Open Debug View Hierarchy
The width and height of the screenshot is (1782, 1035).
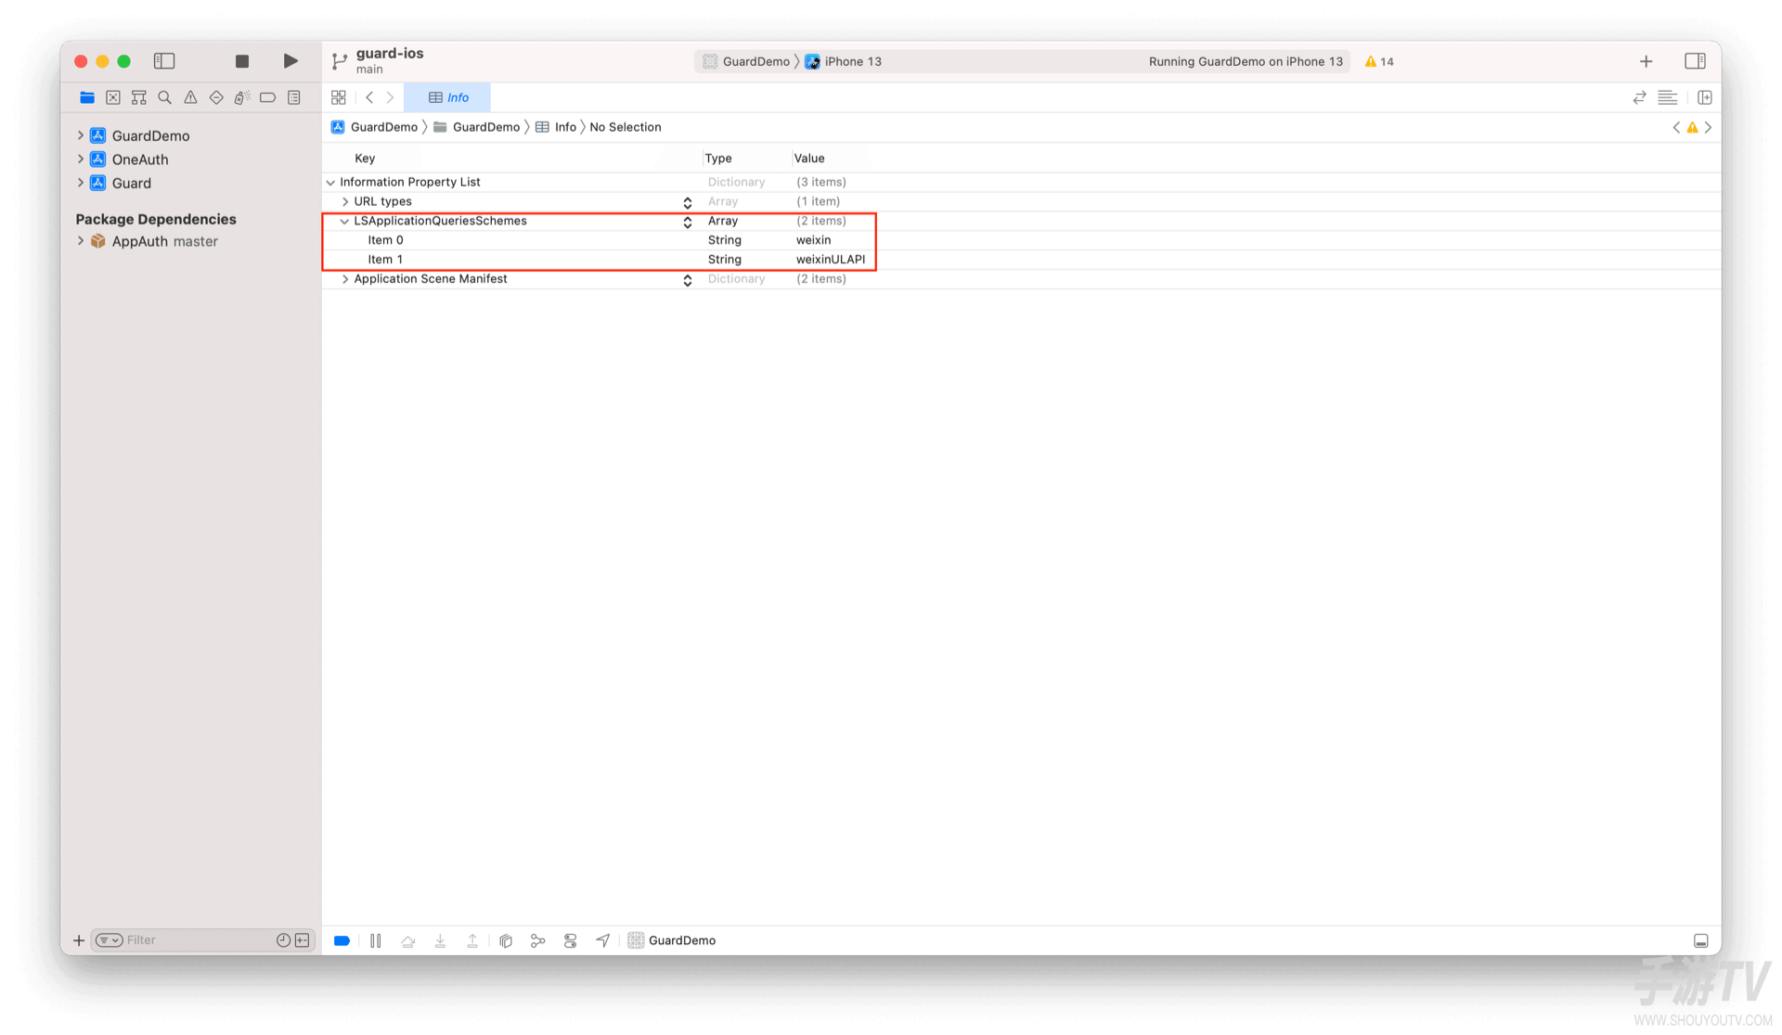click(x=506, y=940)
